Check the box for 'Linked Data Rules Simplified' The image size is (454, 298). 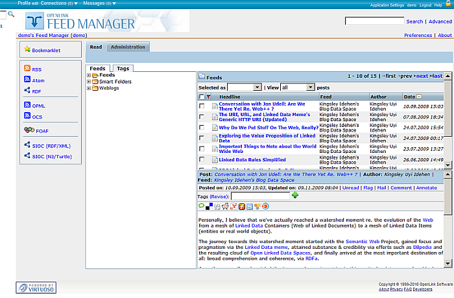point(202,159)
